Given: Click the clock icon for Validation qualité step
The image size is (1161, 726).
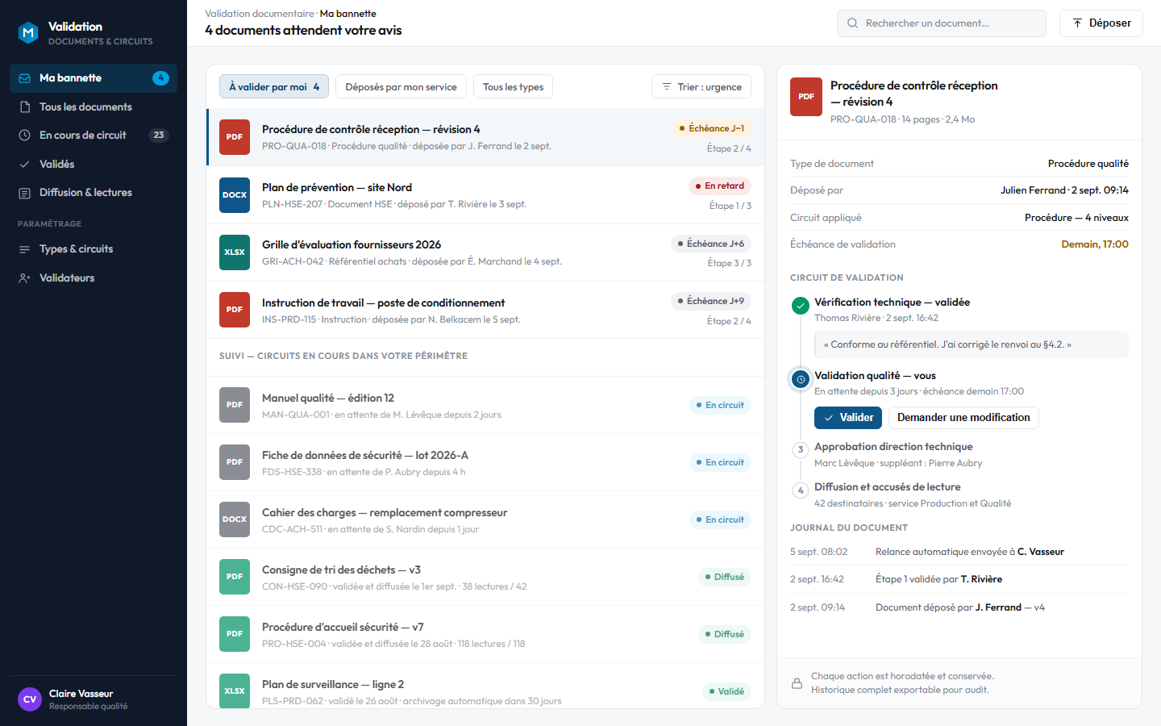Looking at the screenshot, I should pos(801,379).
